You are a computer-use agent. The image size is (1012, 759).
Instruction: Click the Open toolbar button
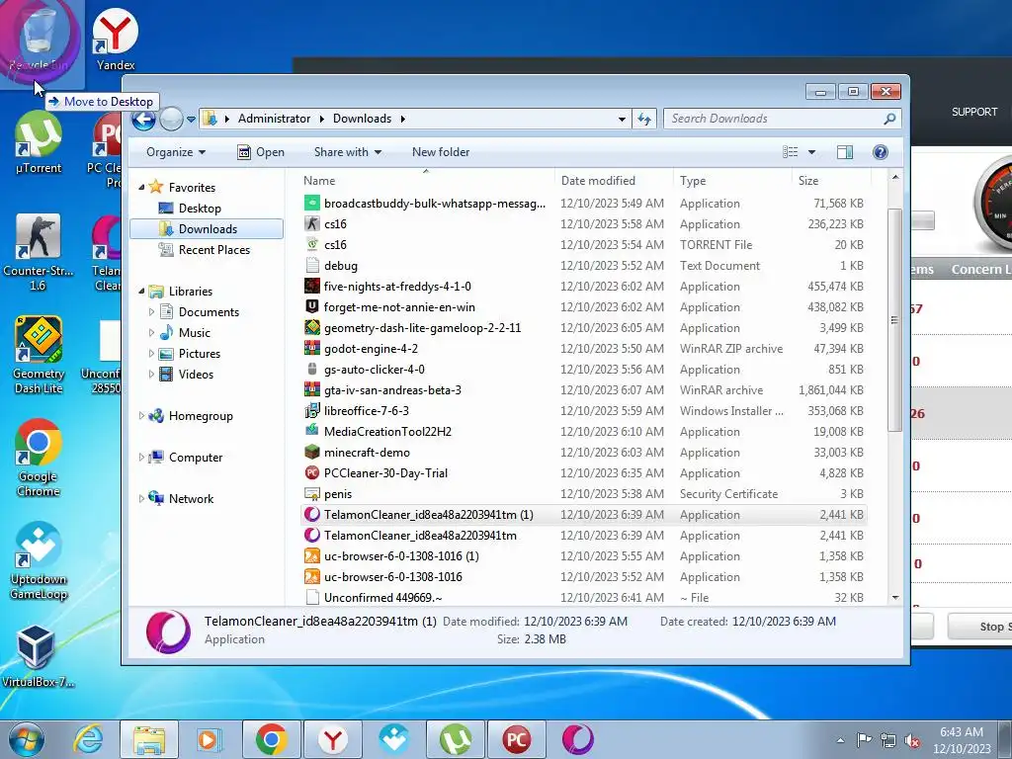(x=261, y=152)
